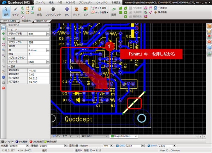Open the 作業層 Bottom dropdown
Image resolution: width=212 pixels, height=153 pixels.
28,146
